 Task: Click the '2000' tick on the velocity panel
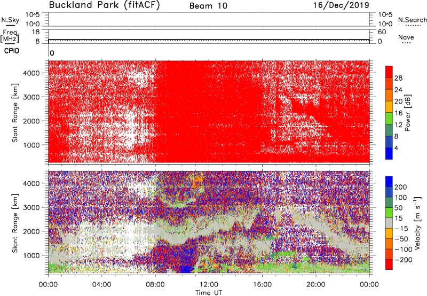(31, 231)
